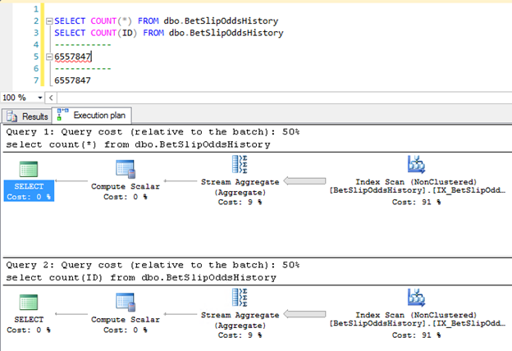The image size is (512, 351).
Task: Click the Query 2 cost header text
Action: [x=153, y=265]
